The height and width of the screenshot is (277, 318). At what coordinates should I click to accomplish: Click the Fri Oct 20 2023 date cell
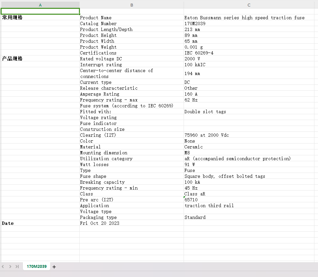pyautogui.click(x=132, y=223)
